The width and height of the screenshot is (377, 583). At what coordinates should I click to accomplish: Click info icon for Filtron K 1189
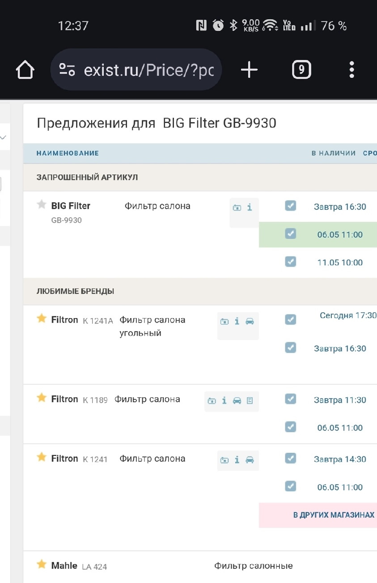click(224, 400)
